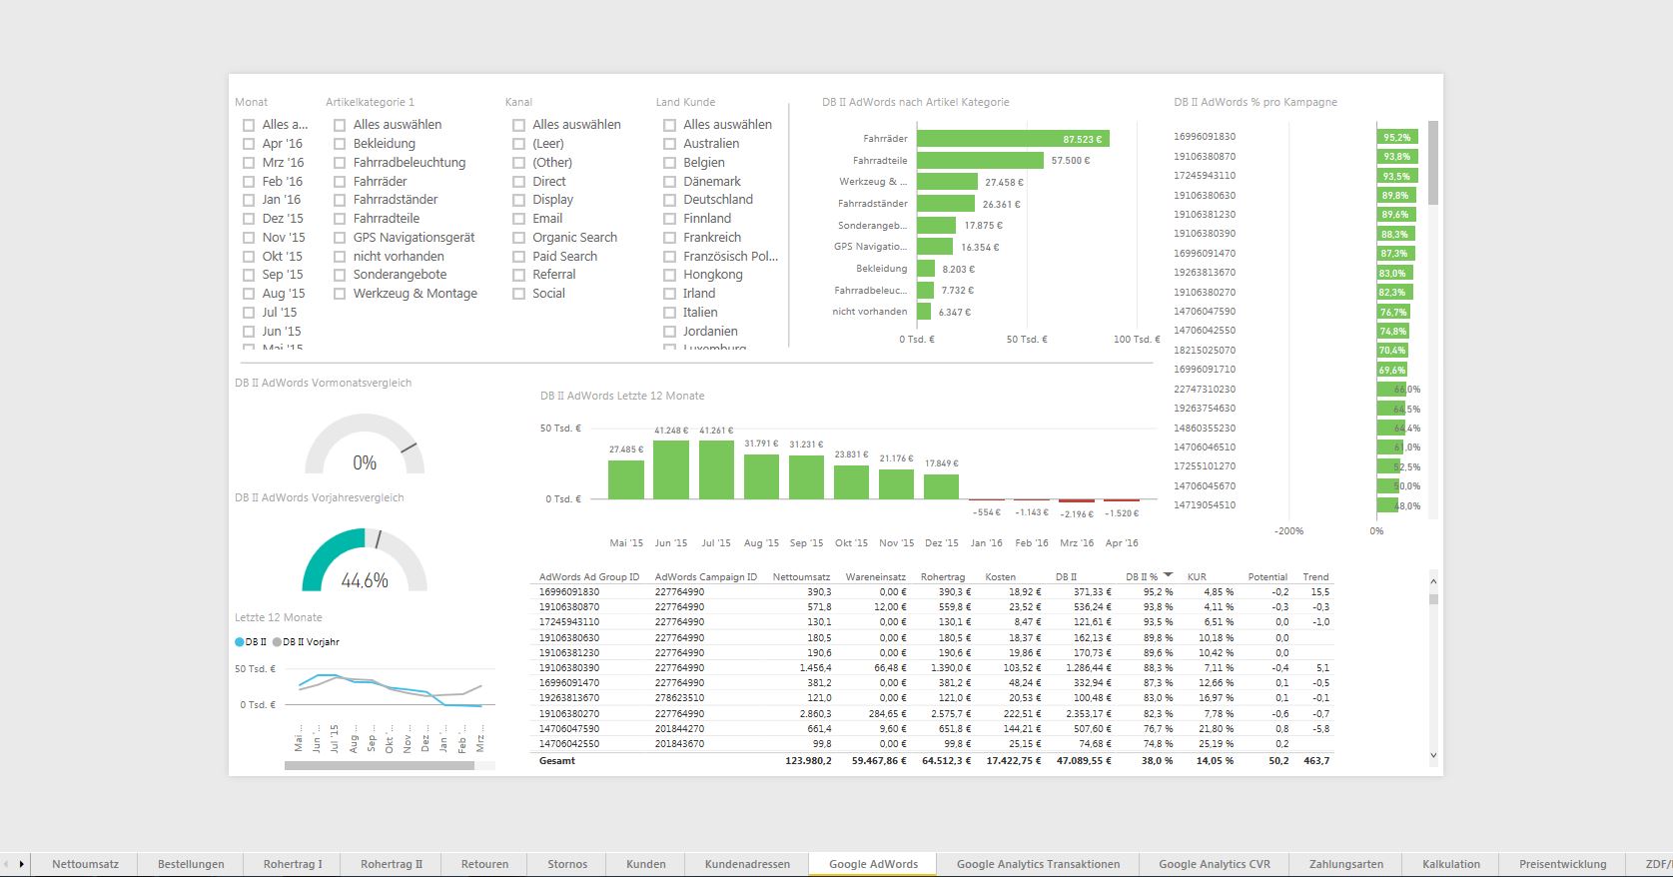
Task: Select the GPS Navigationsgerät checkbox
Action: pyautogui.click(x=340, y=238)
